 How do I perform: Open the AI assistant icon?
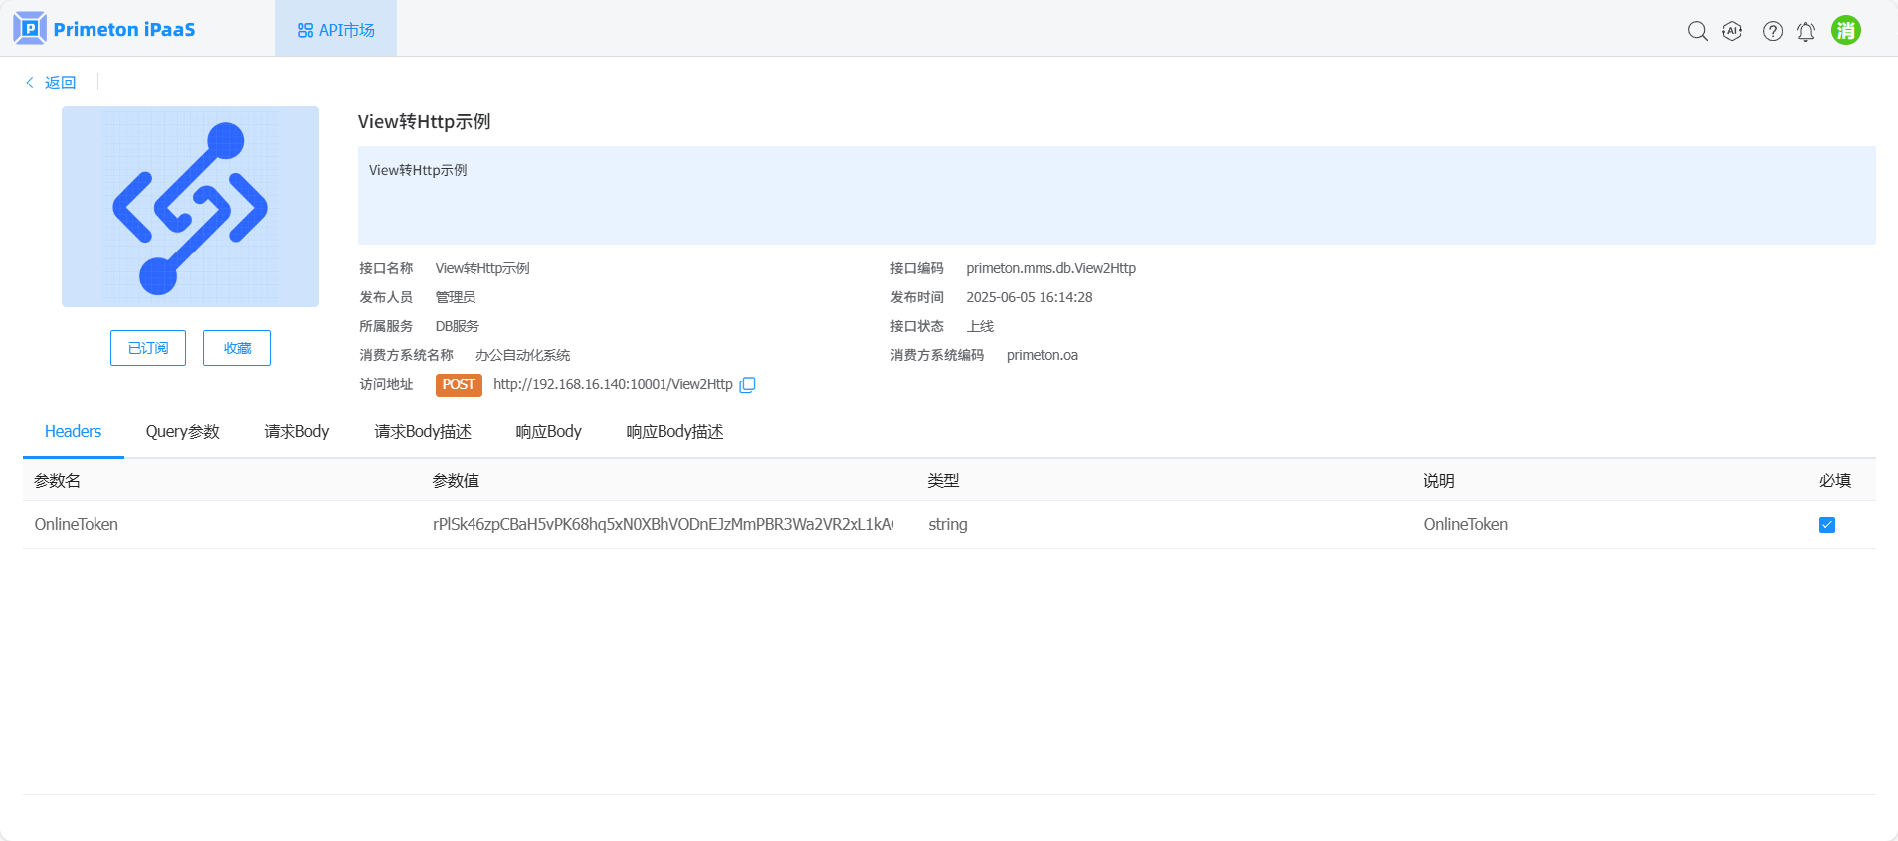1732,31
